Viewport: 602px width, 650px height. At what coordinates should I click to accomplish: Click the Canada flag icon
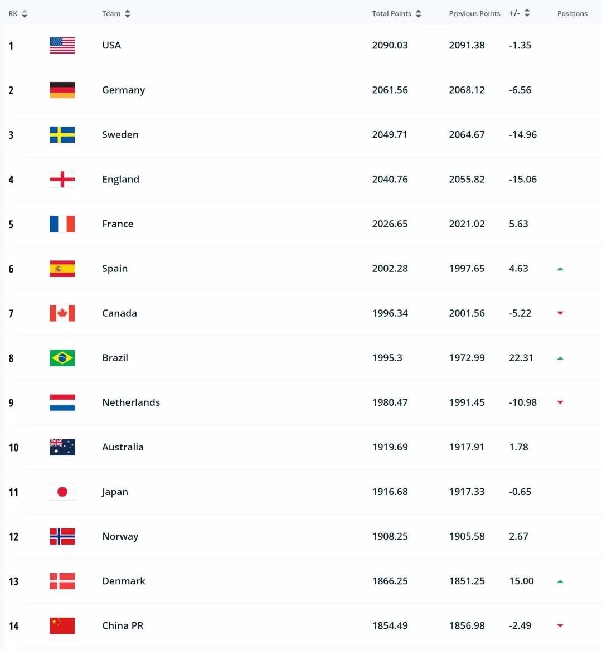(x=62, y=313)
